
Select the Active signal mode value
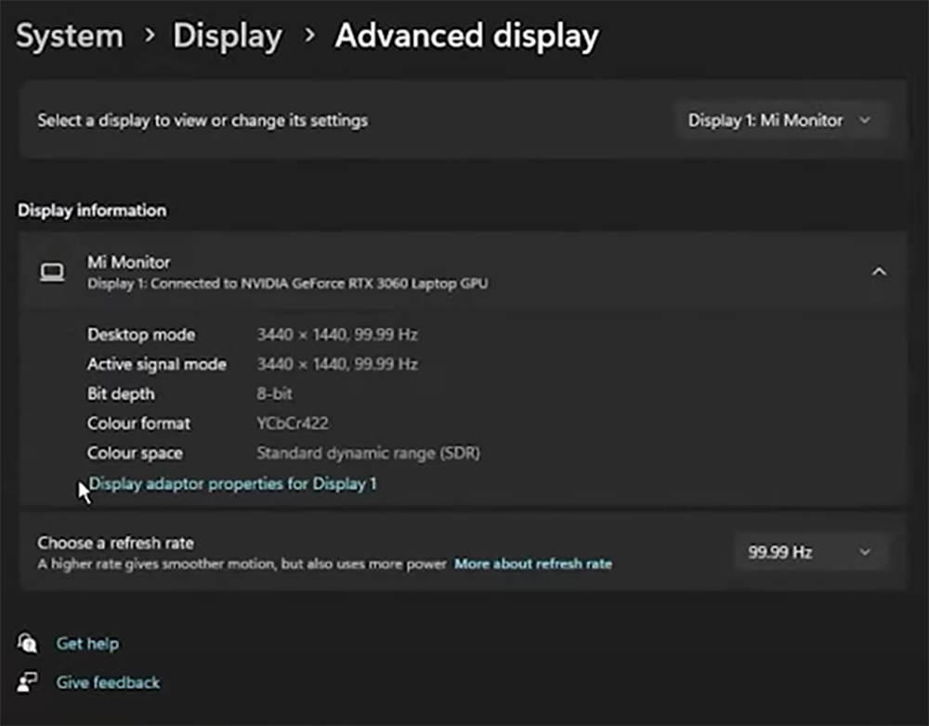pos(337,364)
